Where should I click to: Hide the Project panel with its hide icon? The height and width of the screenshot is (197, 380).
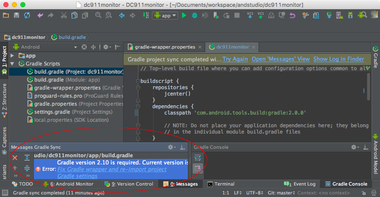pos(118,47)
